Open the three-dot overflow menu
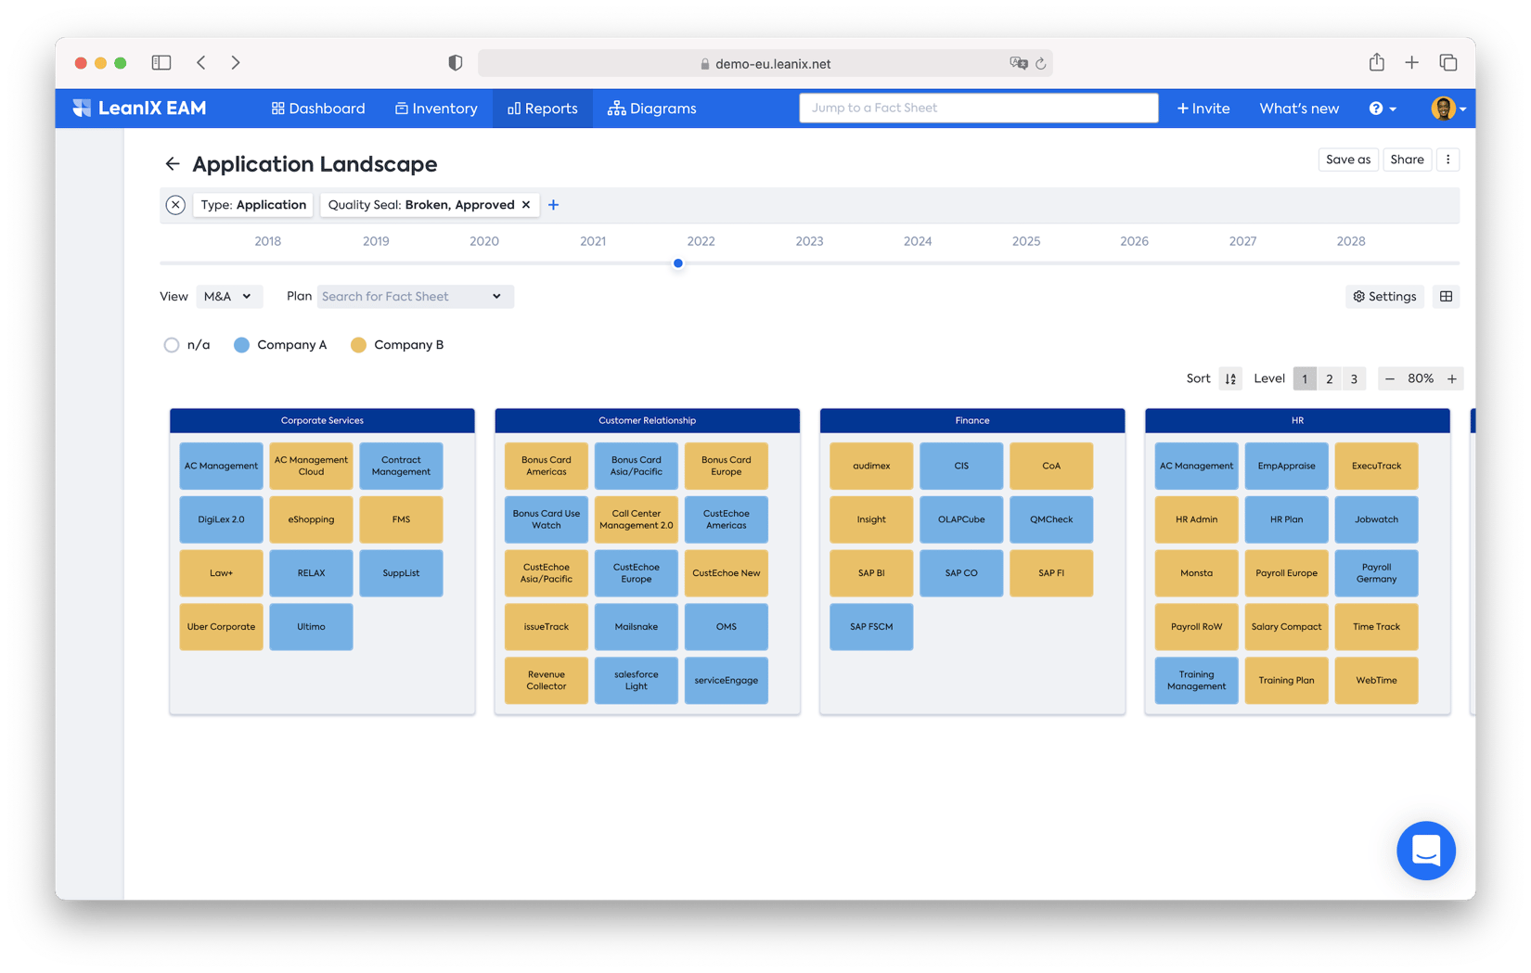Image resolution: width=1531 pixels, height=973 pixels. 1448,160
